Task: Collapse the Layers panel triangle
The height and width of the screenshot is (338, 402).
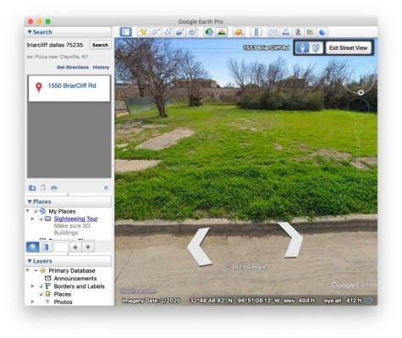Action: tap(30, 261)
